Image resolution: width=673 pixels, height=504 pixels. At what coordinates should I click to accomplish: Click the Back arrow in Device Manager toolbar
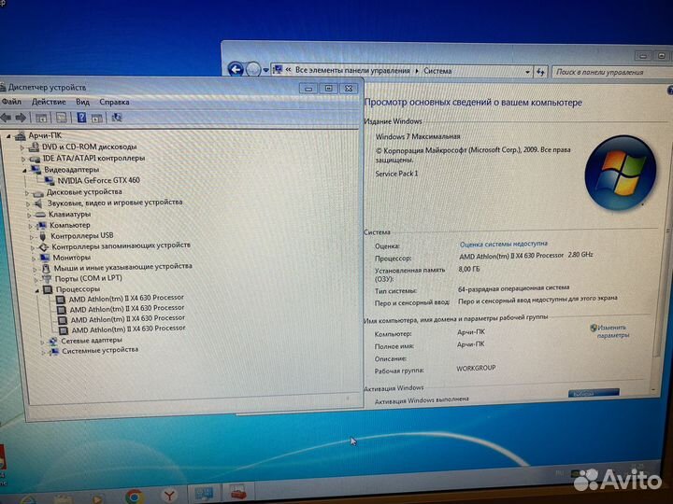pos(6,118)
